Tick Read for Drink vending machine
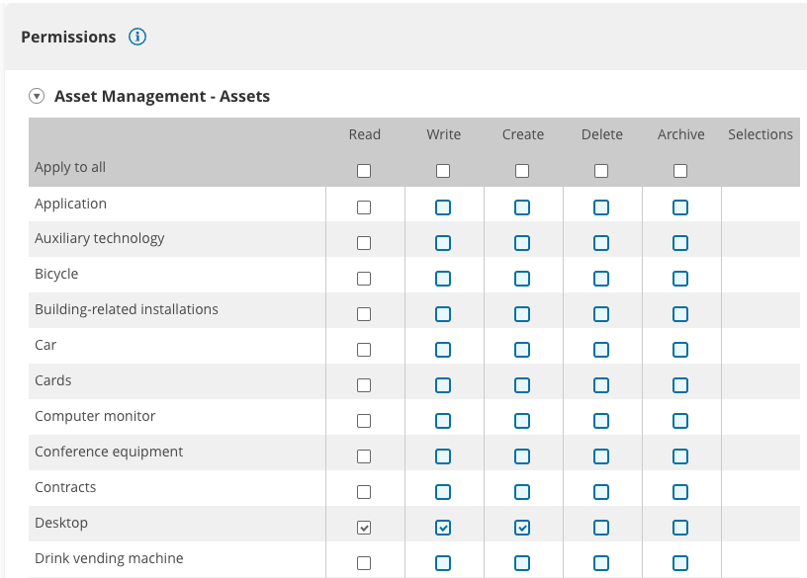The height and width of the screenshot is (578, 807). coord(364,563)
